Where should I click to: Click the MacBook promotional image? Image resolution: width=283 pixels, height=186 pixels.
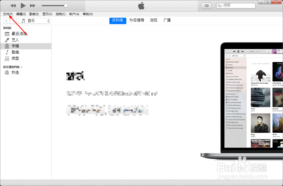(242, 101)
